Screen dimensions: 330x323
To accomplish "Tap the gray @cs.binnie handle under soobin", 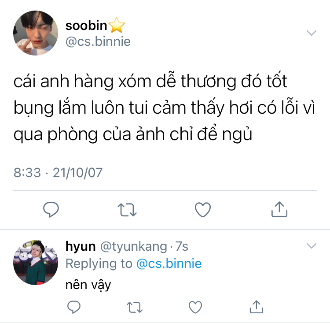I will tap(98, 41).
